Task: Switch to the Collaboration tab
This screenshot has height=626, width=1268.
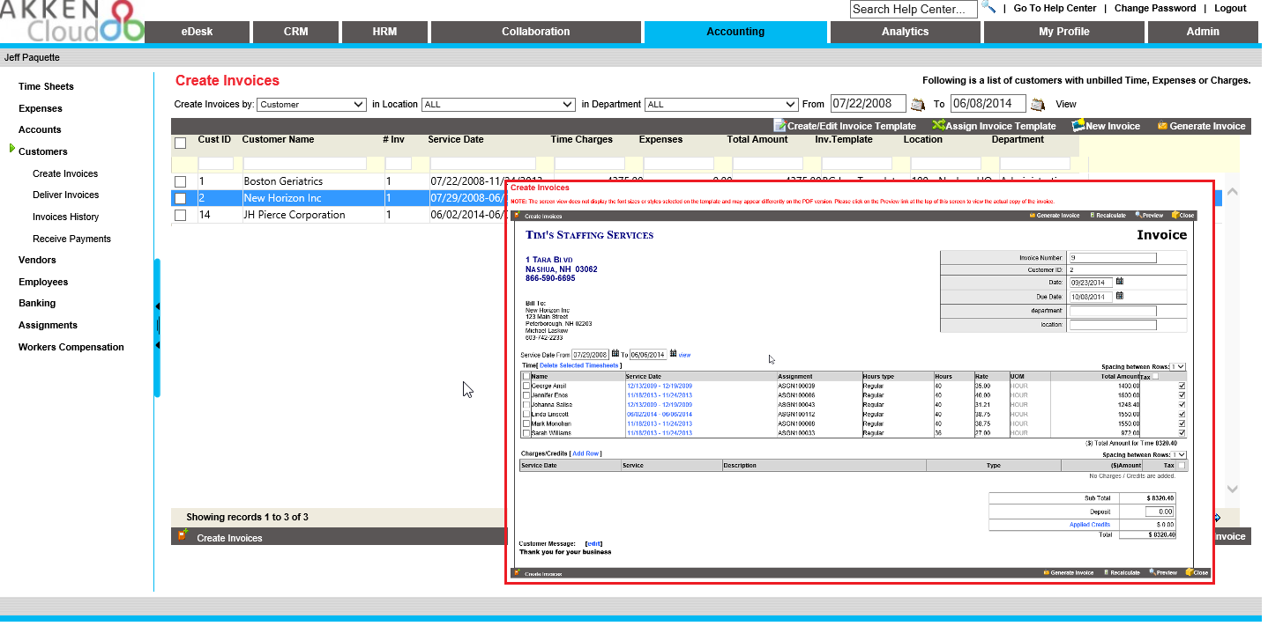Action: [x=536, y=32]
